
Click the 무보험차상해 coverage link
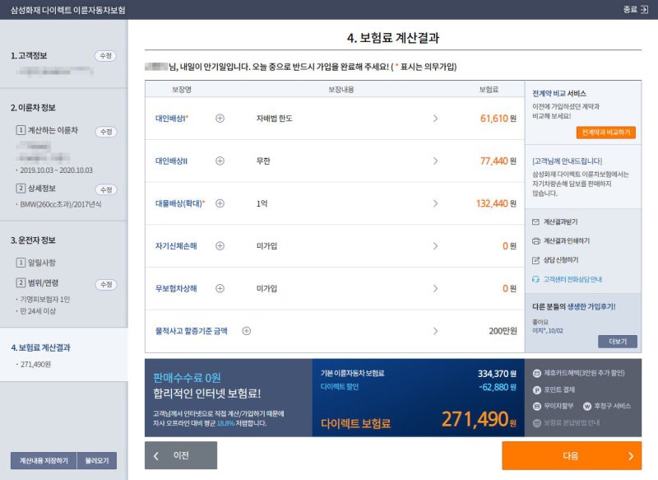click(176, 288)
